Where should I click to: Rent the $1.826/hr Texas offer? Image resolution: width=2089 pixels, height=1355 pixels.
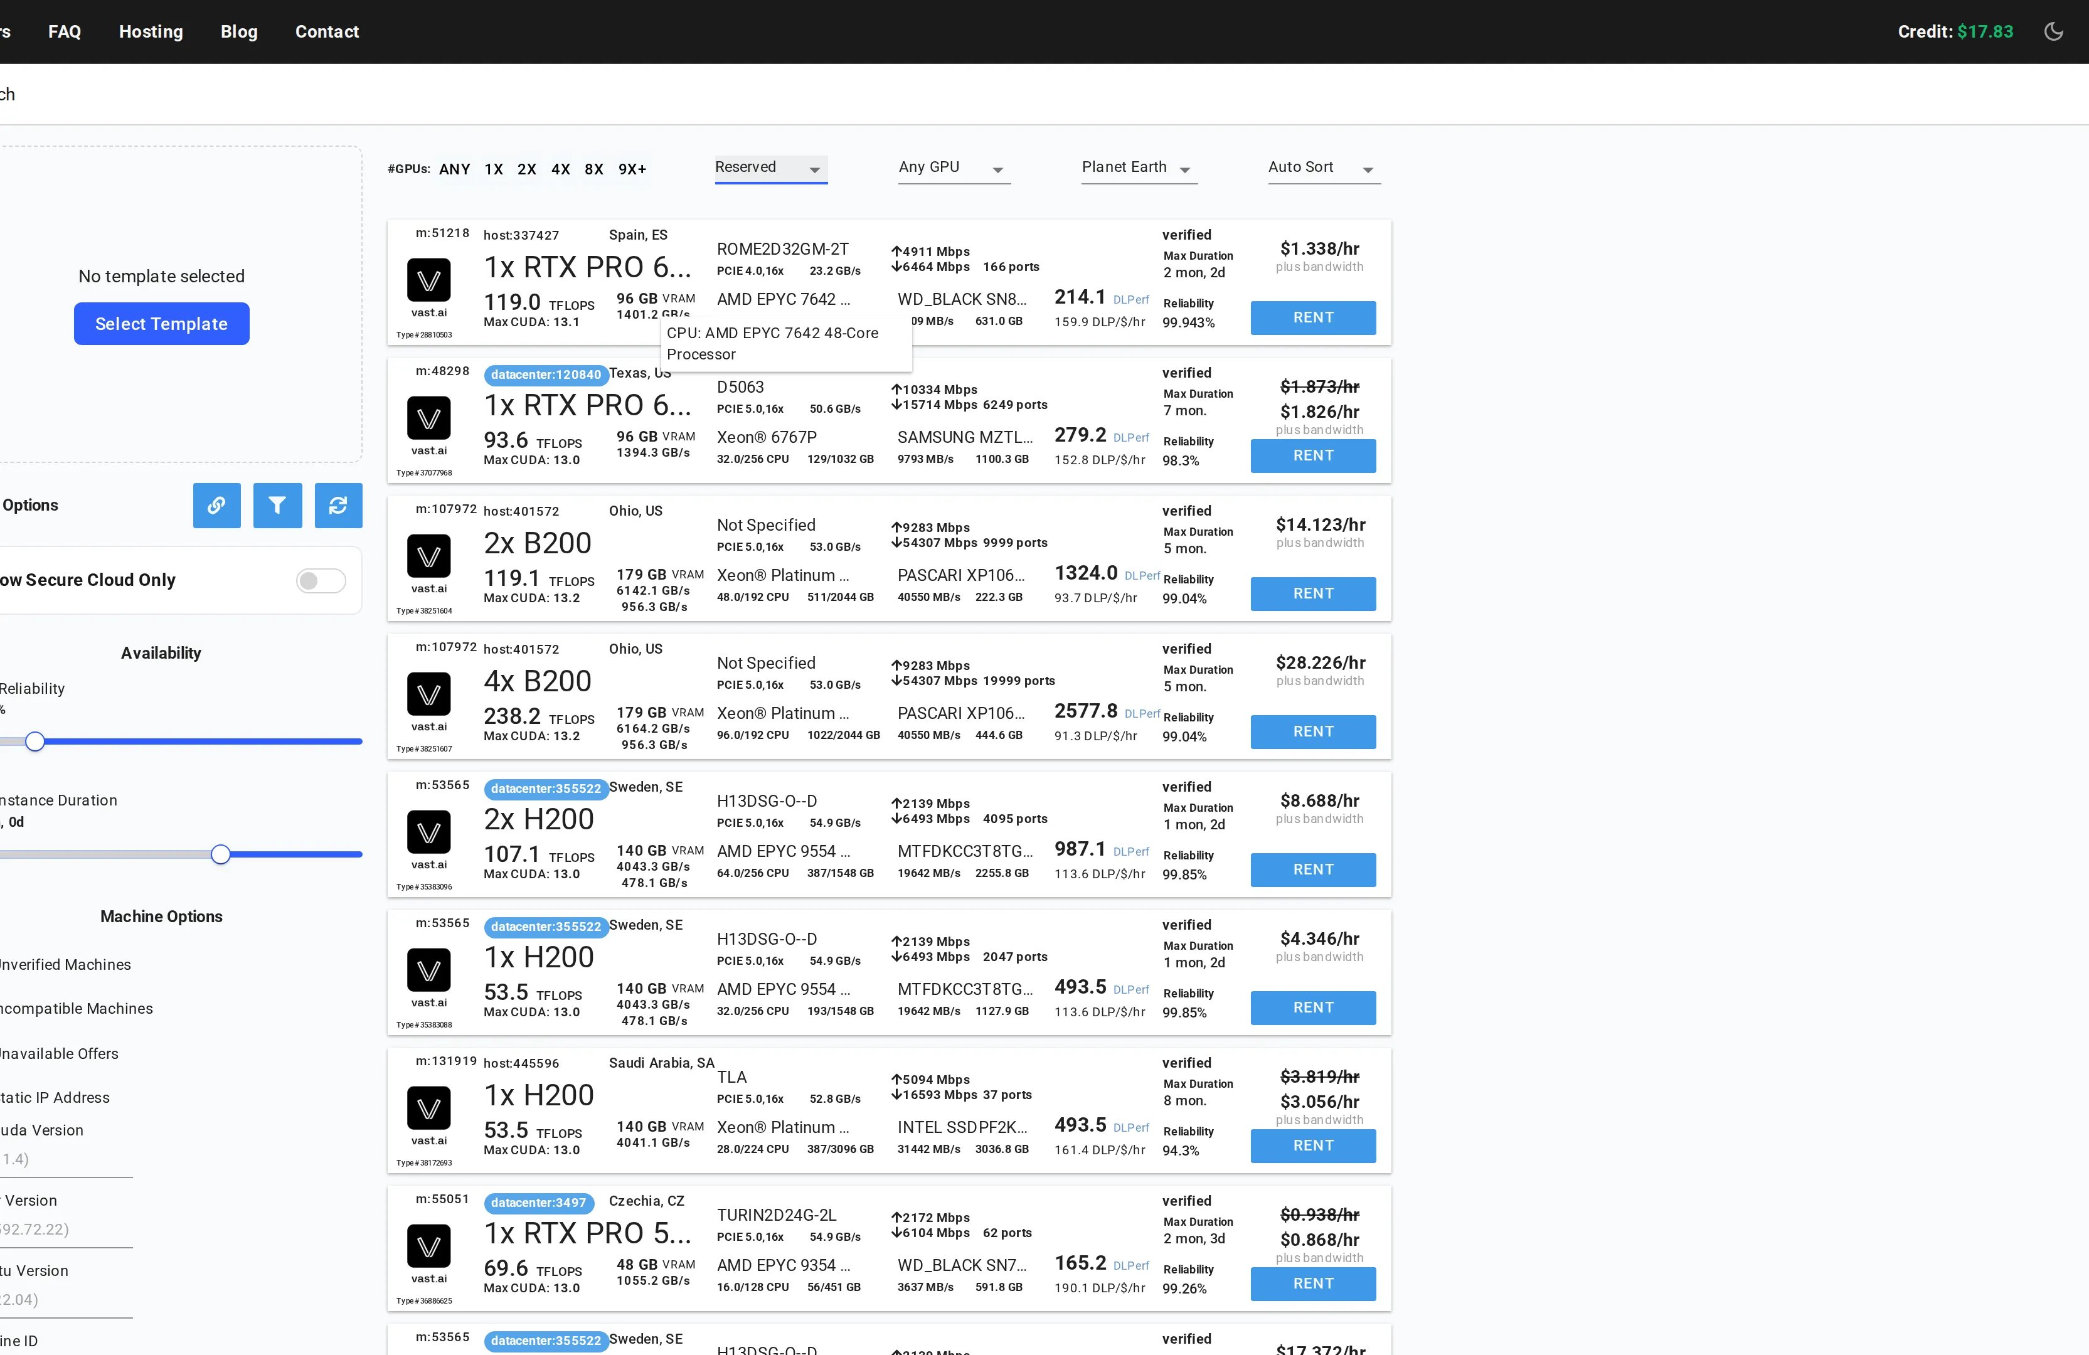(x=1313, y=455)
